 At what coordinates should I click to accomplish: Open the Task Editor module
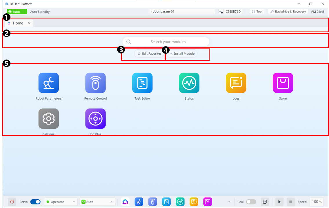[x=142, y=83]
